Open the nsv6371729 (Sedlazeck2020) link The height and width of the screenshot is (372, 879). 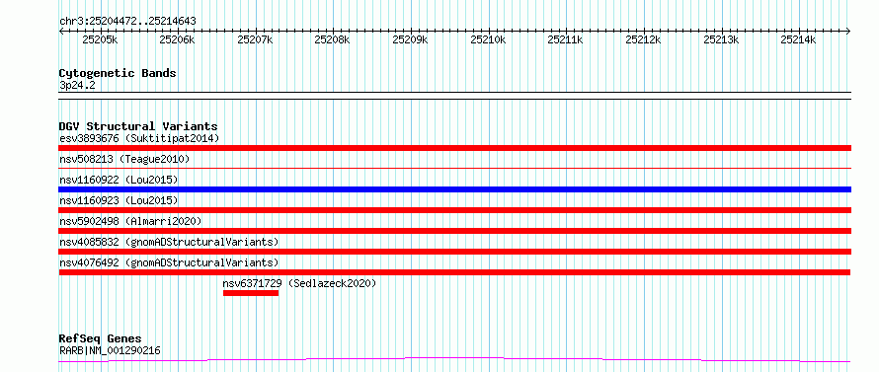299,283
